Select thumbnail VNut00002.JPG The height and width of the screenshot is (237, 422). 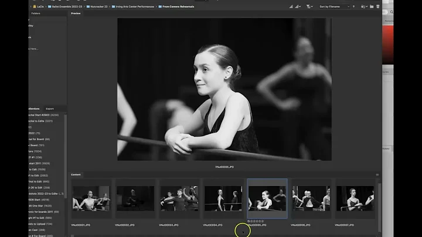pyautogui.click(x=135, y=198)
